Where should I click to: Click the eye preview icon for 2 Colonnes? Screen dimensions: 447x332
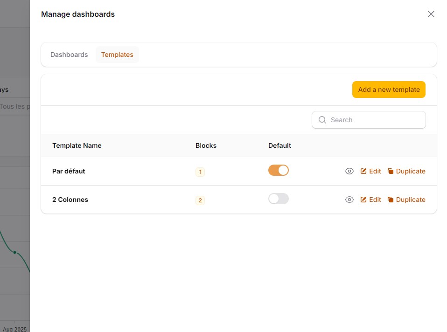(349, 200)
